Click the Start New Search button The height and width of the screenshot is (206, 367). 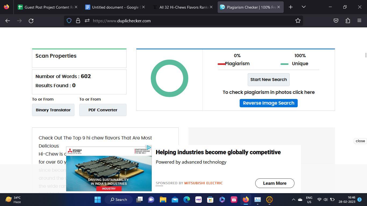[268, 80]
